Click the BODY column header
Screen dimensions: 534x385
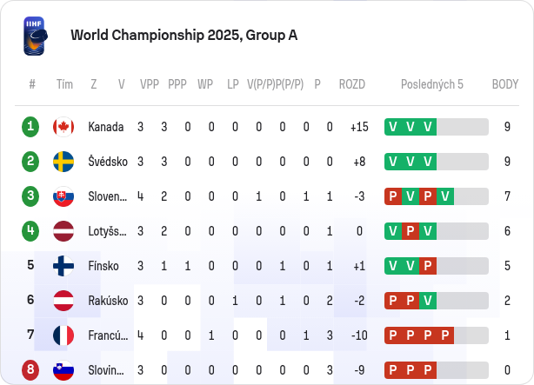pyautogui.click(x=505, y=84)
